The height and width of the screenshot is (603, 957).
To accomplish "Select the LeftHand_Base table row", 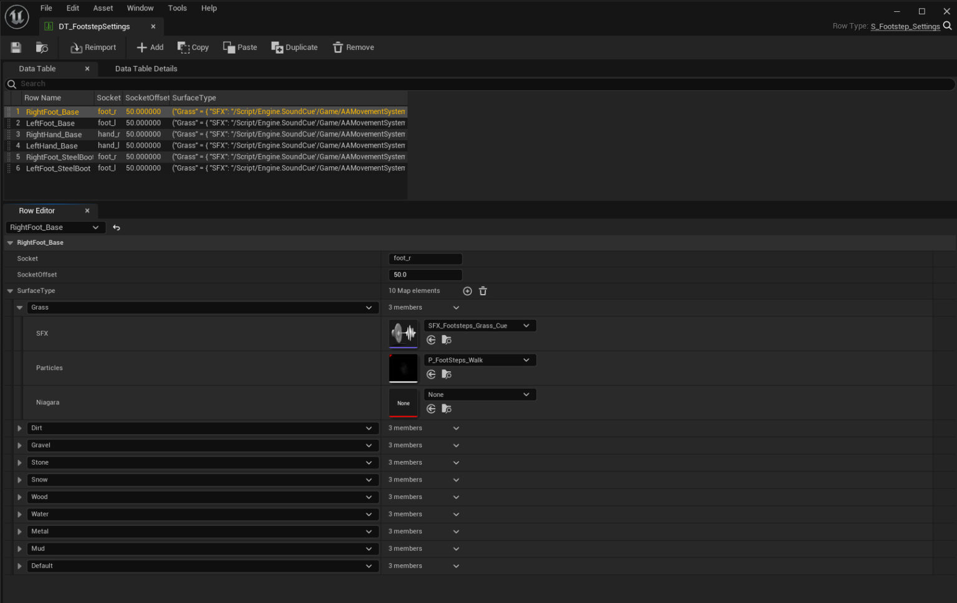I will pos(52,146).
